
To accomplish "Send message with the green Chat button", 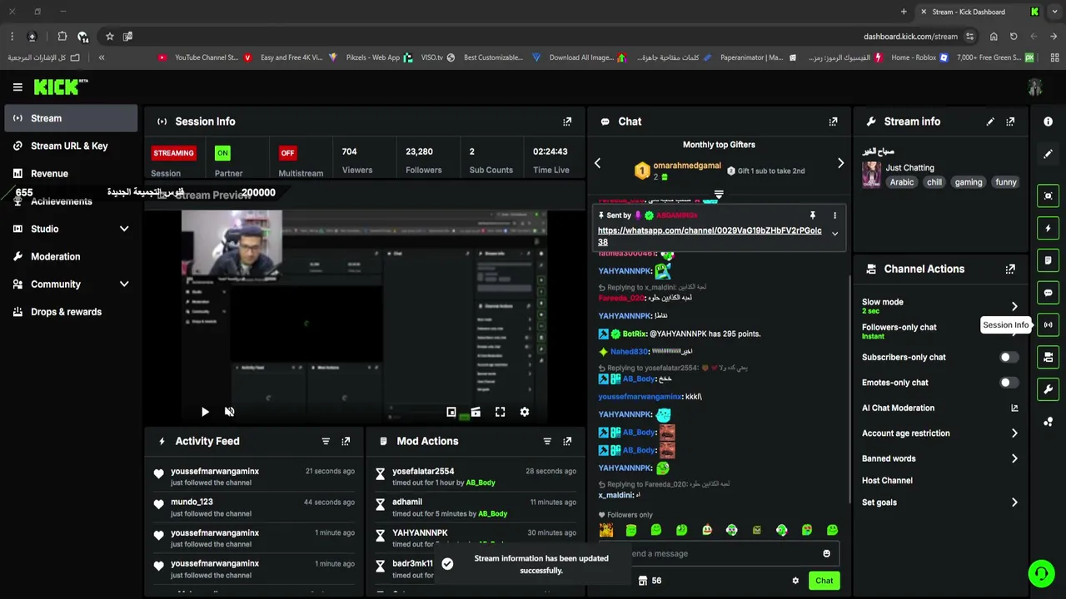I will (824, 581).
